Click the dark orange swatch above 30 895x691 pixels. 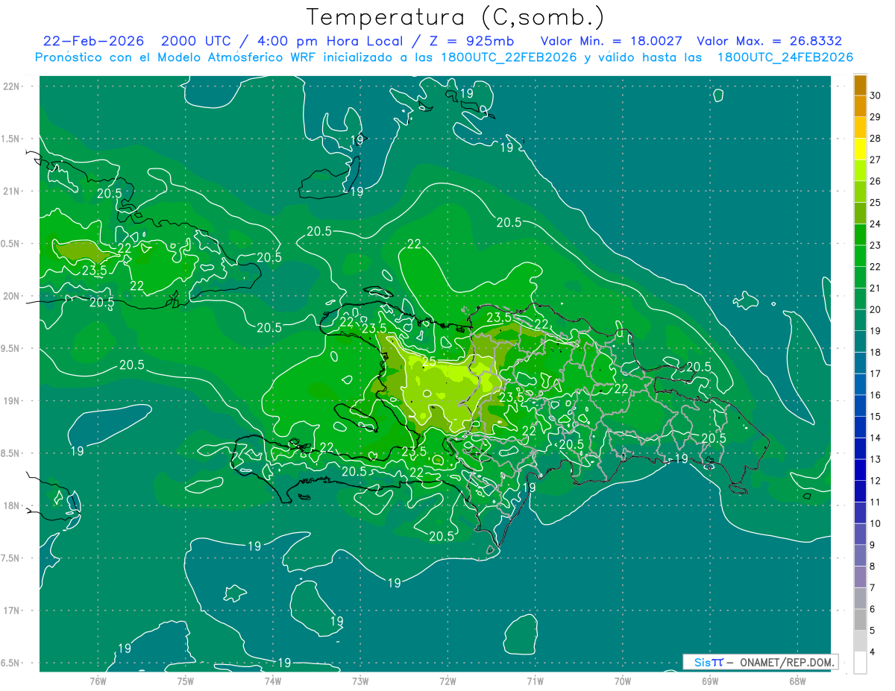click(860, 85)
